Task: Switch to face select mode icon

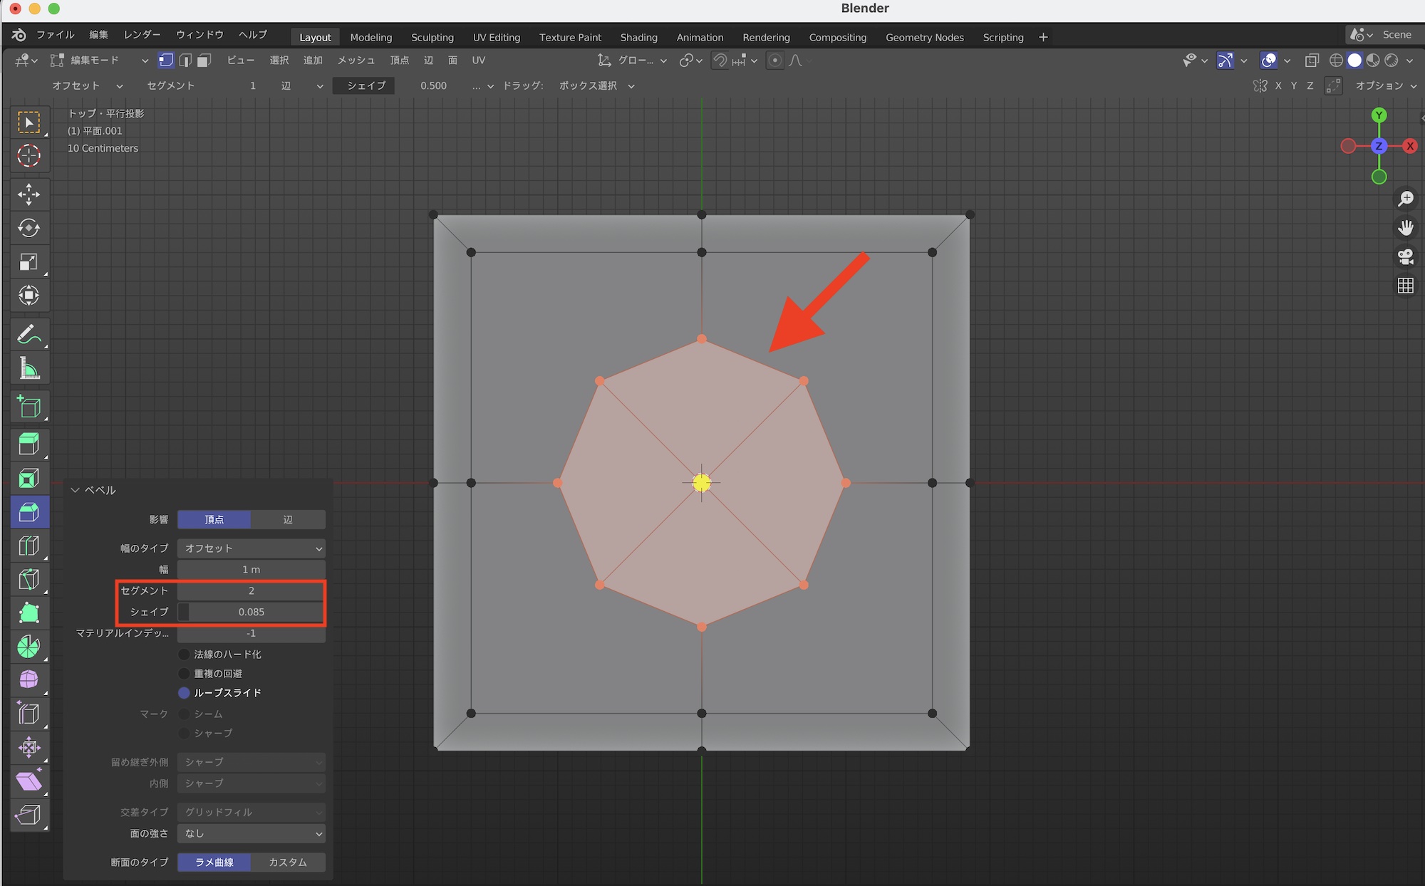Action: click(x=204, y=61)
